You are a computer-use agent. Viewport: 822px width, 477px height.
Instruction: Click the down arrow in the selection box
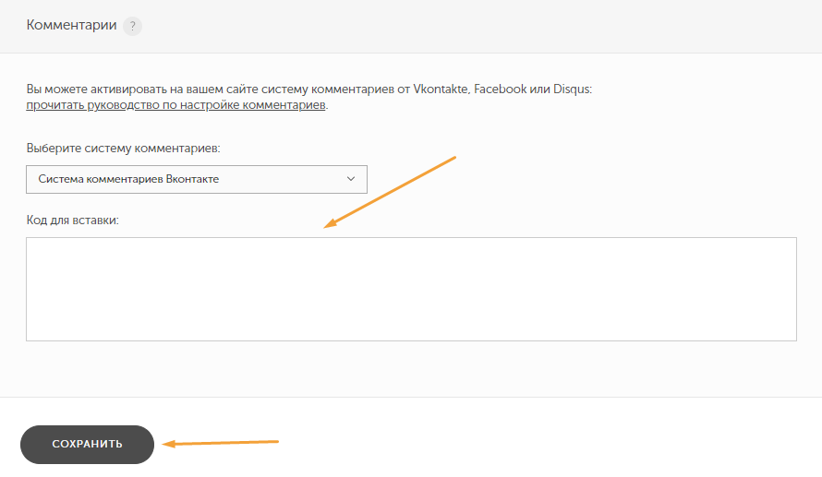coord(351,179)
